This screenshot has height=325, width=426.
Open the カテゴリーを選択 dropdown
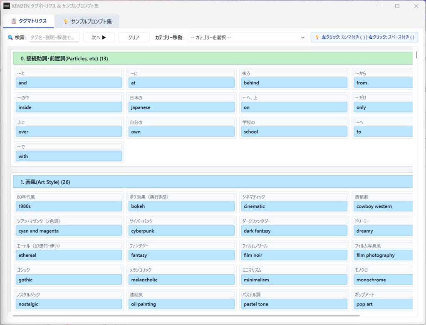[248, 37]
